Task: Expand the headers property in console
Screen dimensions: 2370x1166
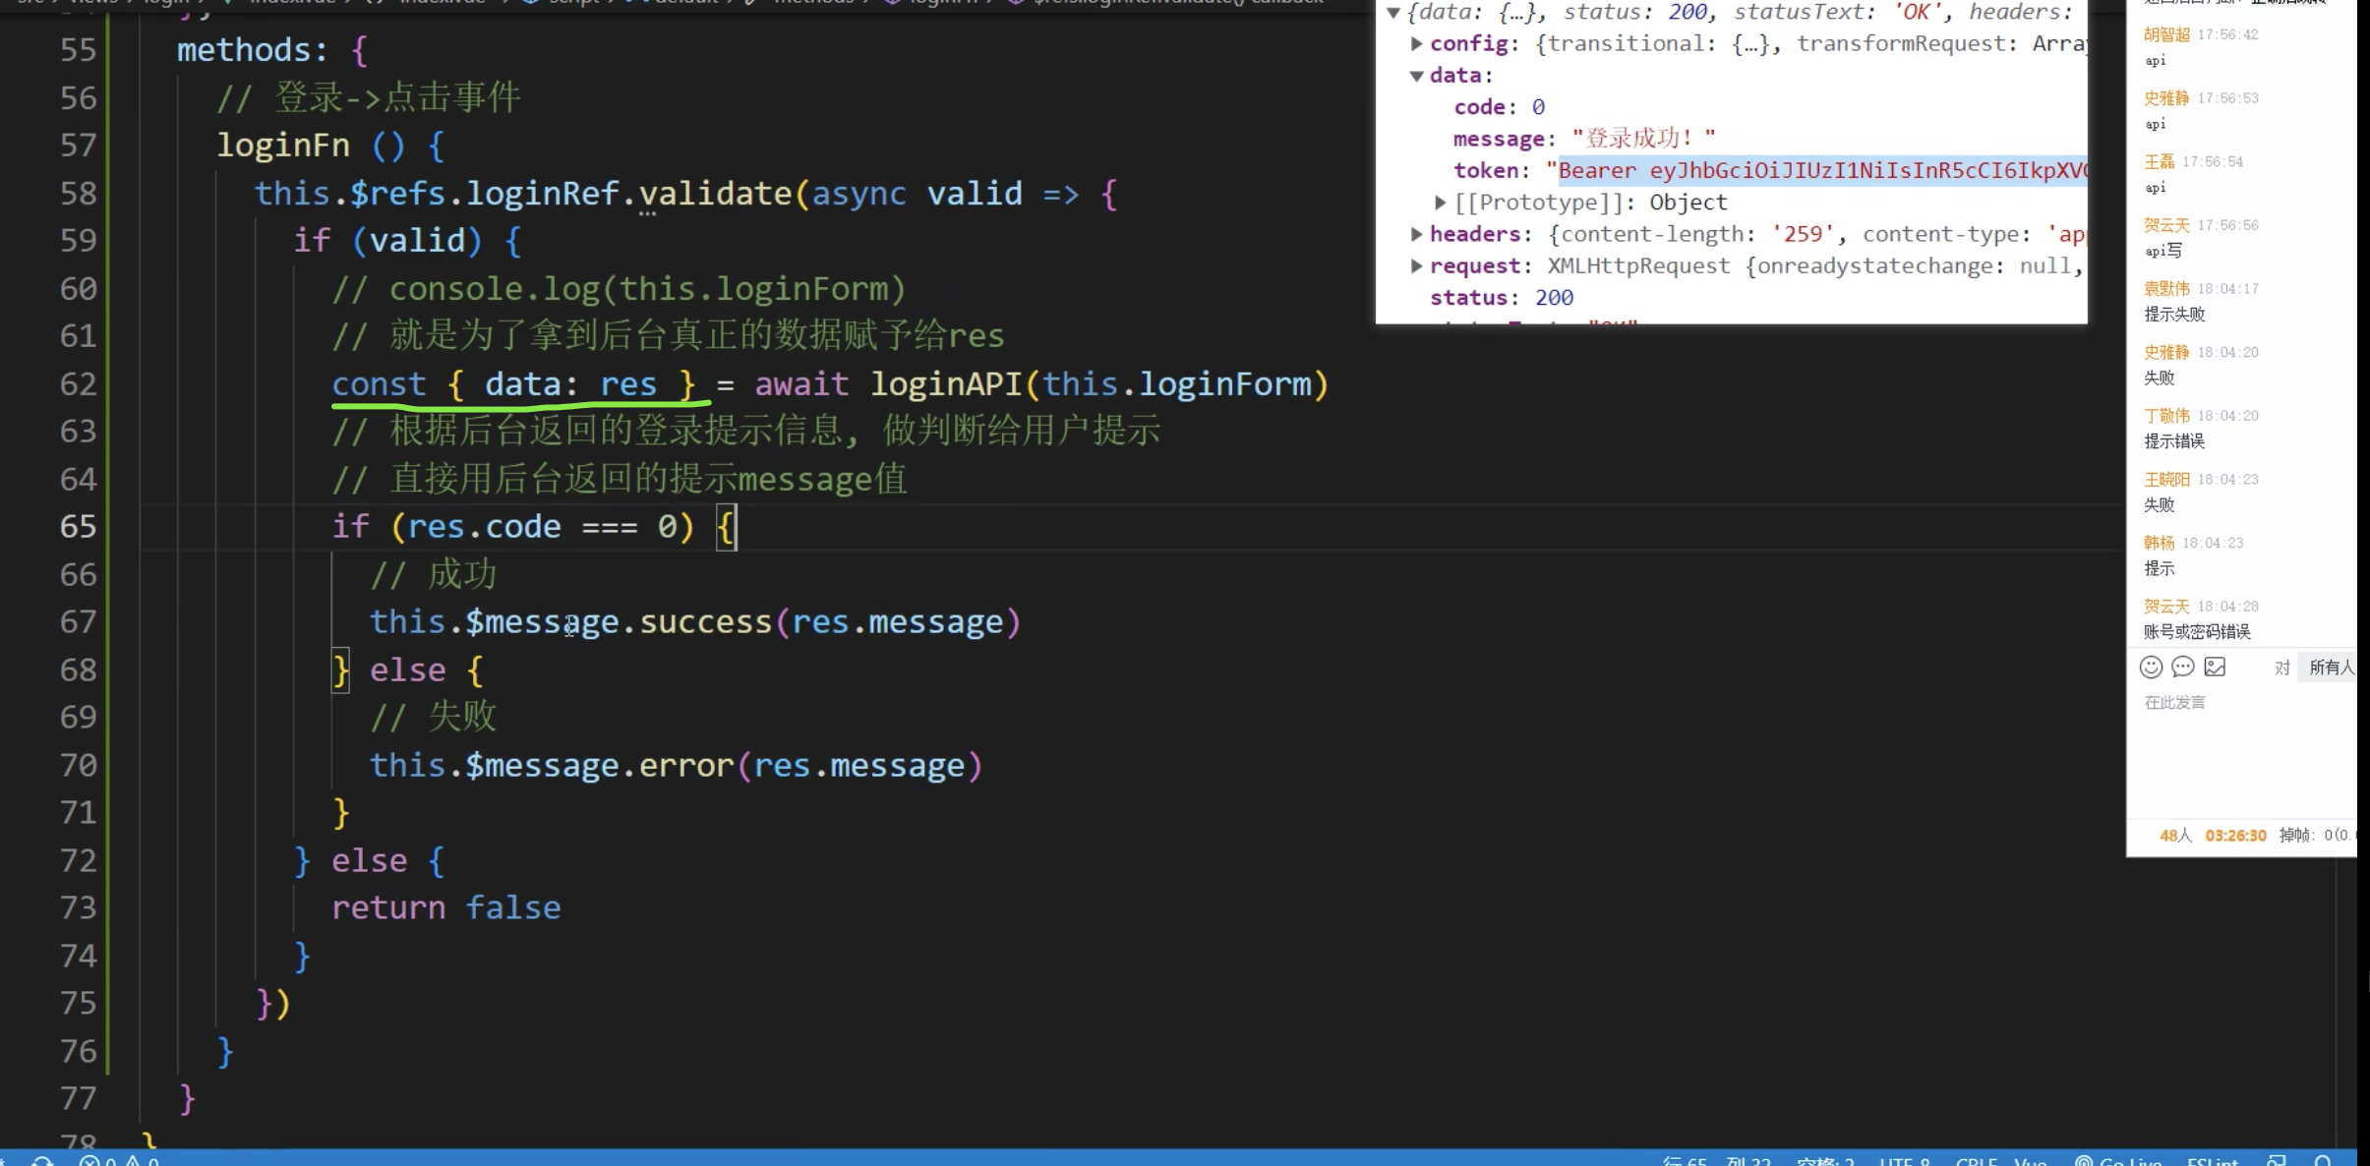Action: click(1416, 234)
